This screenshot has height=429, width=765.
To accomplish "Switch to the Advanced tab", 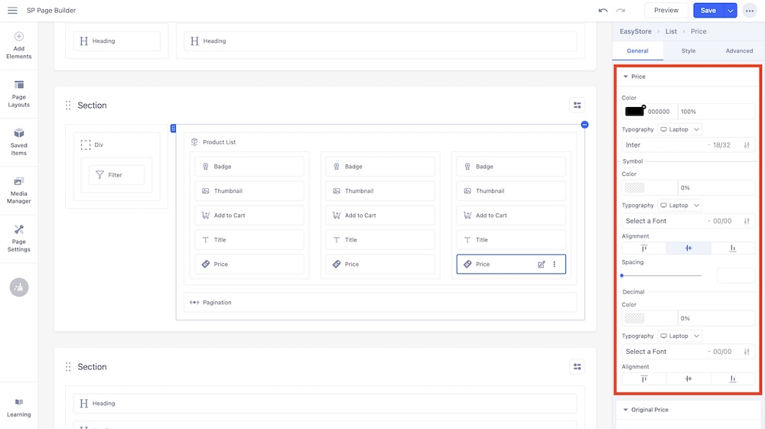I will pos(739,51).
